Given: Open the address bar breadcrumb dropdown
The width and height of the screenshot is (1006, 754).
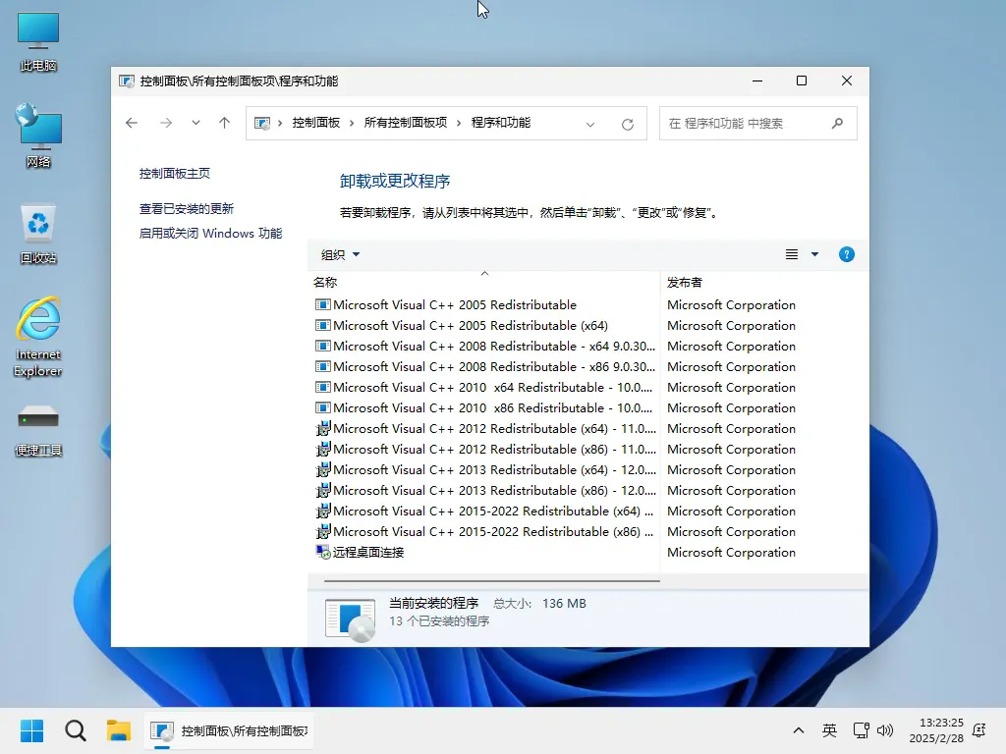Looking at the screenshot, I should pos(589,123).
